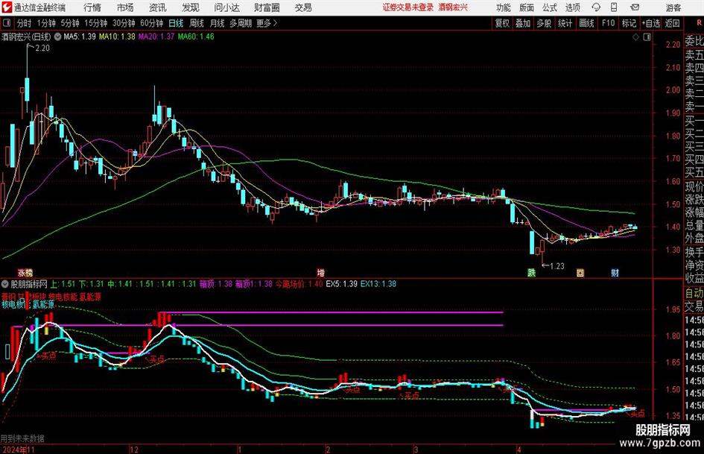Switch to 60分钟 period tab
The width and height of the screenshot is (704, 454).
coord(152,23)
